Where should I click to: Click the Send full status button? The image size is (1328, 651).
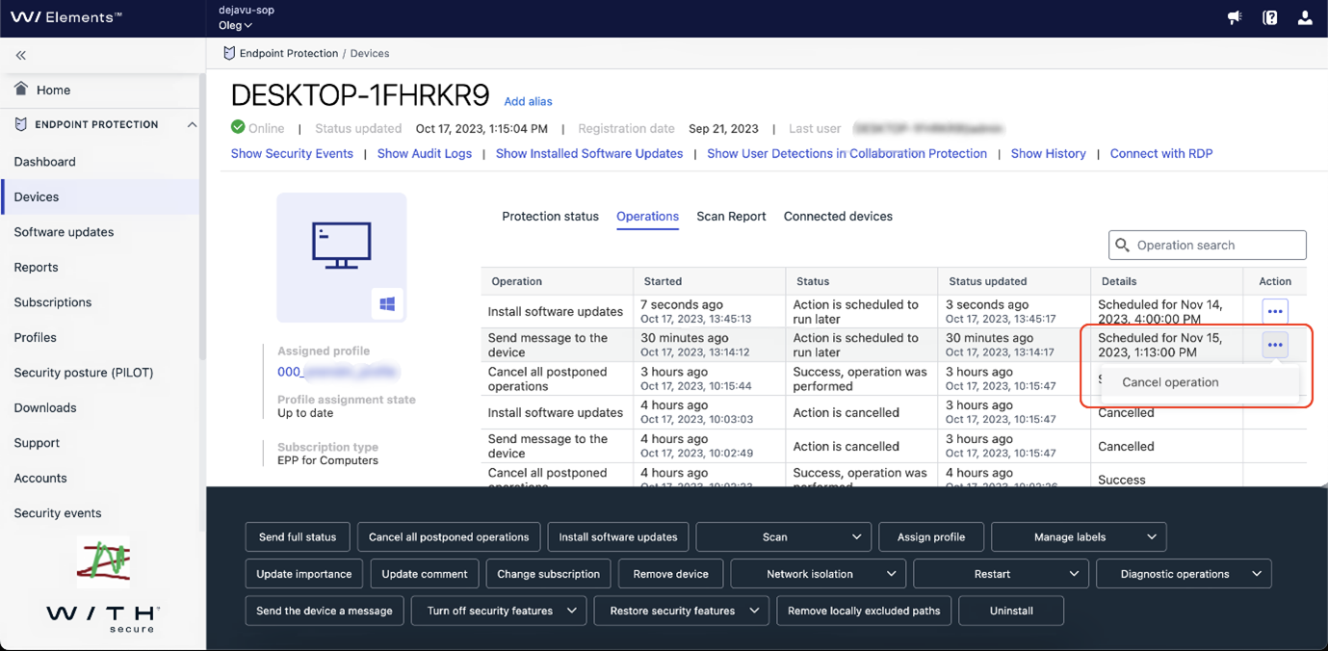pos(298,537)
